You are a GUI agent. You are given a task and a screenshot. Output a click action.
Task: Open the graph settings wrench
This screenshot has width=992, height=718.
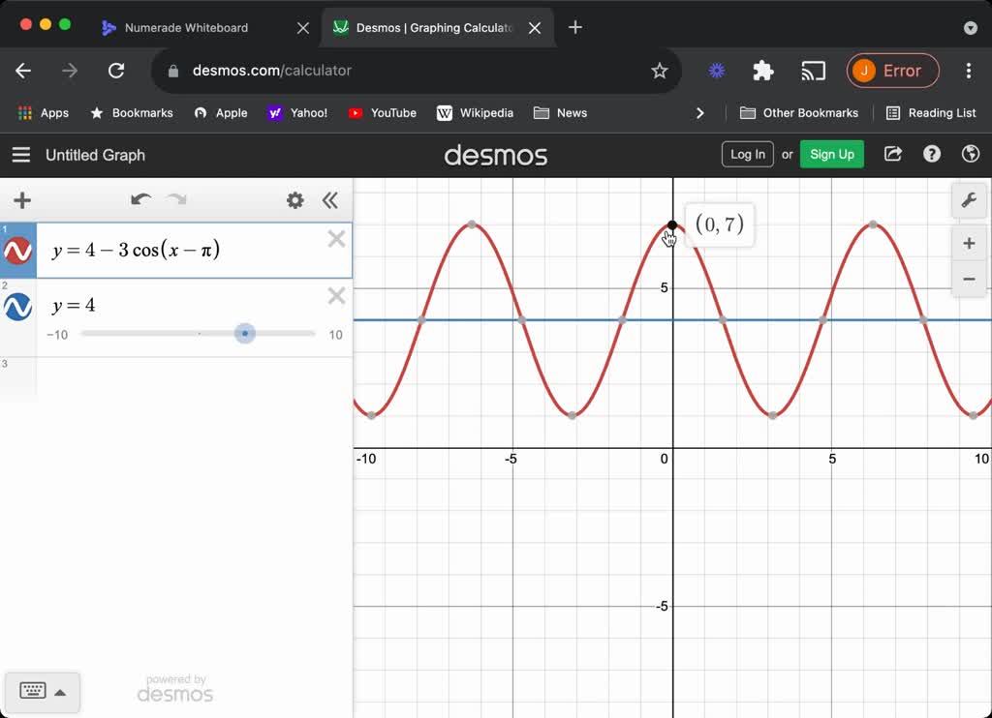[970, 200]
